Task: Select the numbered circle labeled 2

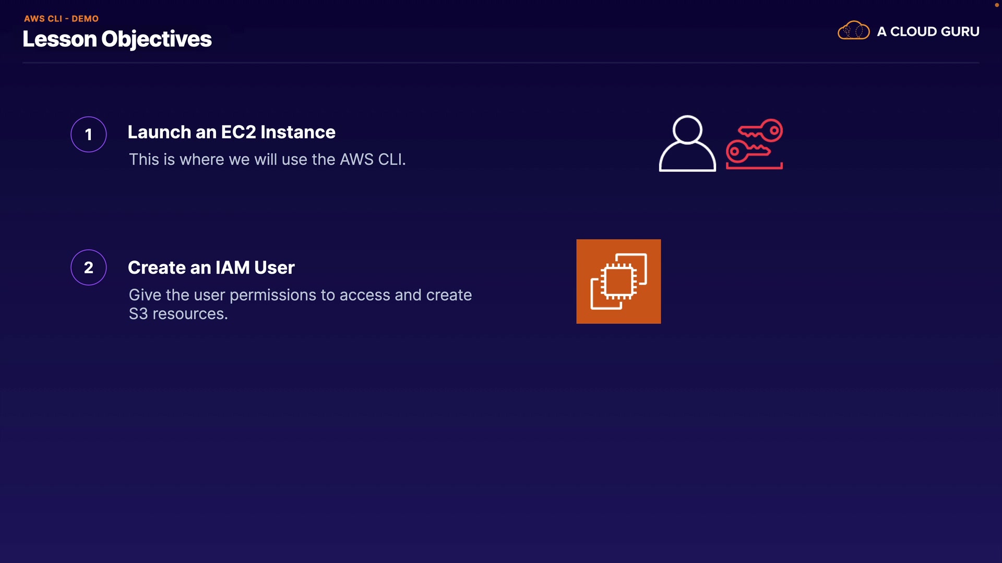Action: pos(89,267)
